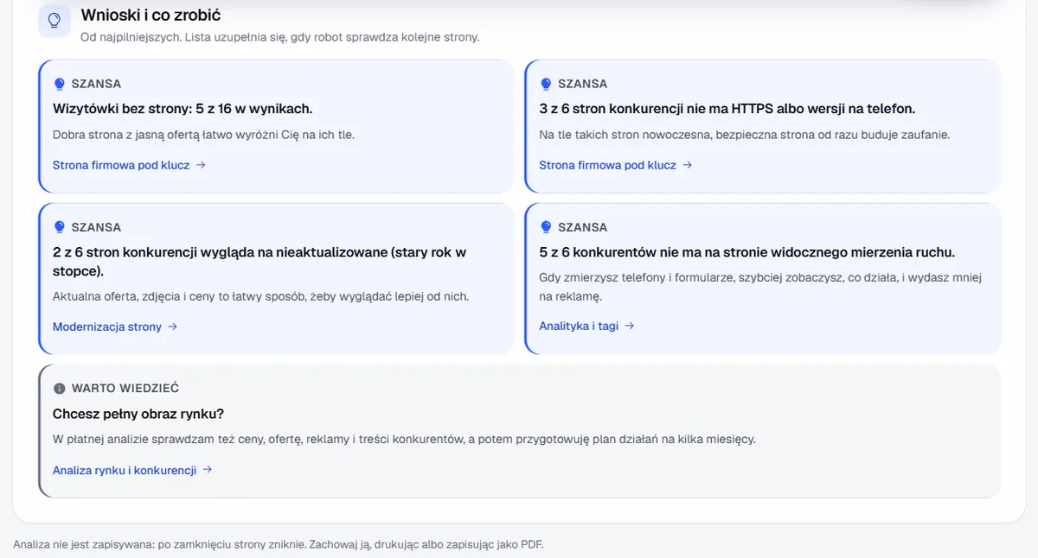Click the "SZANSA" label in the "nieaktualizowane" card

(97, 227)
